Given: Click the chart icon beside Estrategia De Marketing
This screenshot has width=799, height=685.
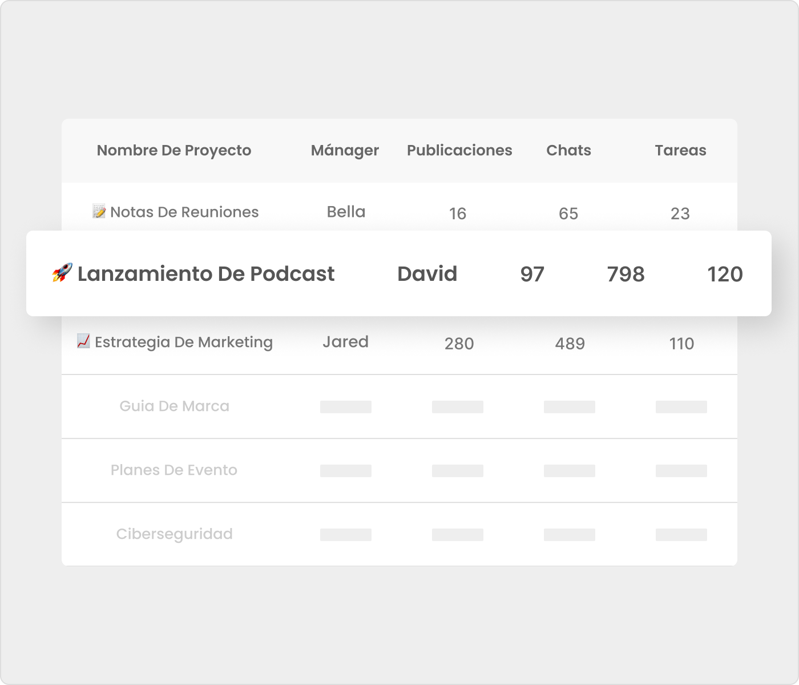Looking at the screenshot, I should 83,341.
